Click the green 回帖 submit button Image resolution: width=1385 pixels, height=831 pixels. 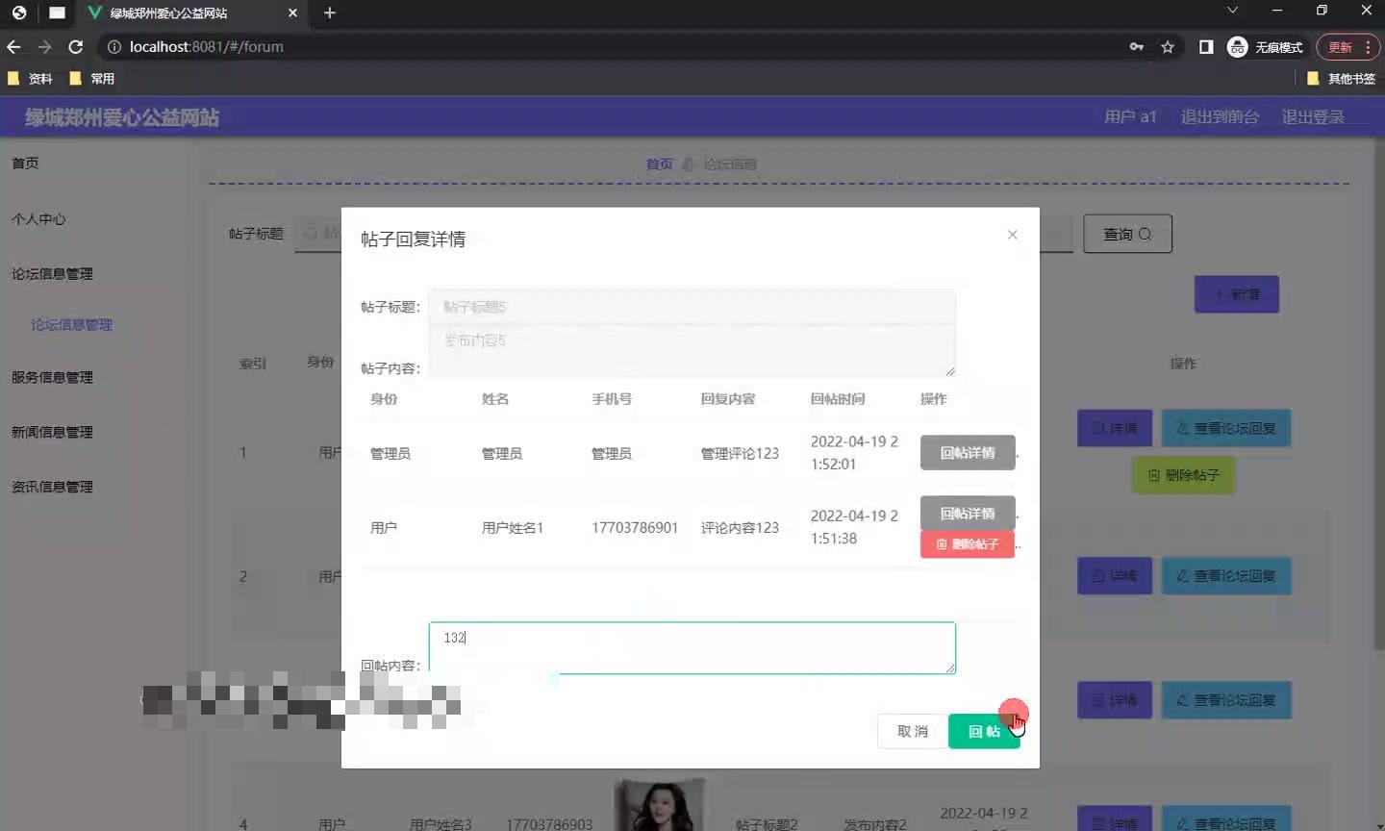click(x=984, y=731)
